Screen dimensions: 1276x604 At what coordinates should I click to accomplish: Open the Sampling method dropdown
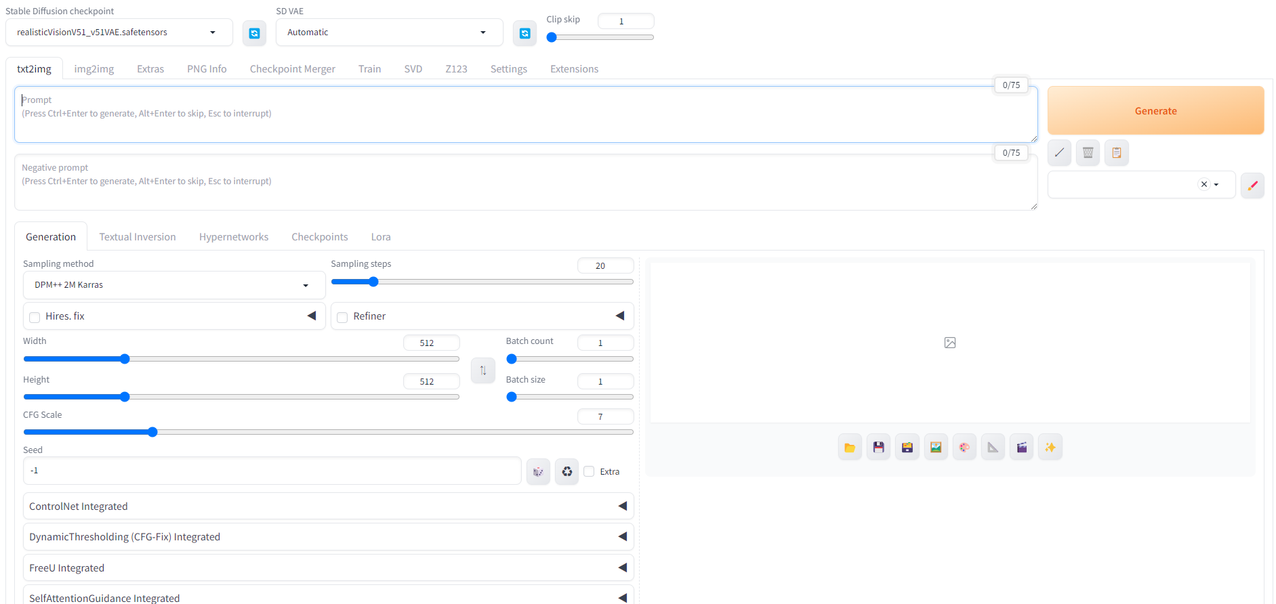174,285
